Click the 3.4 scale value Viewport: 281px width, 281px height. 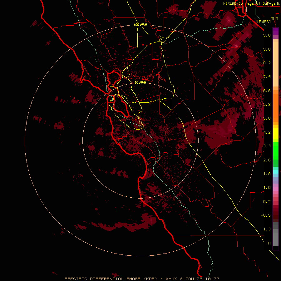pos(267,146)
